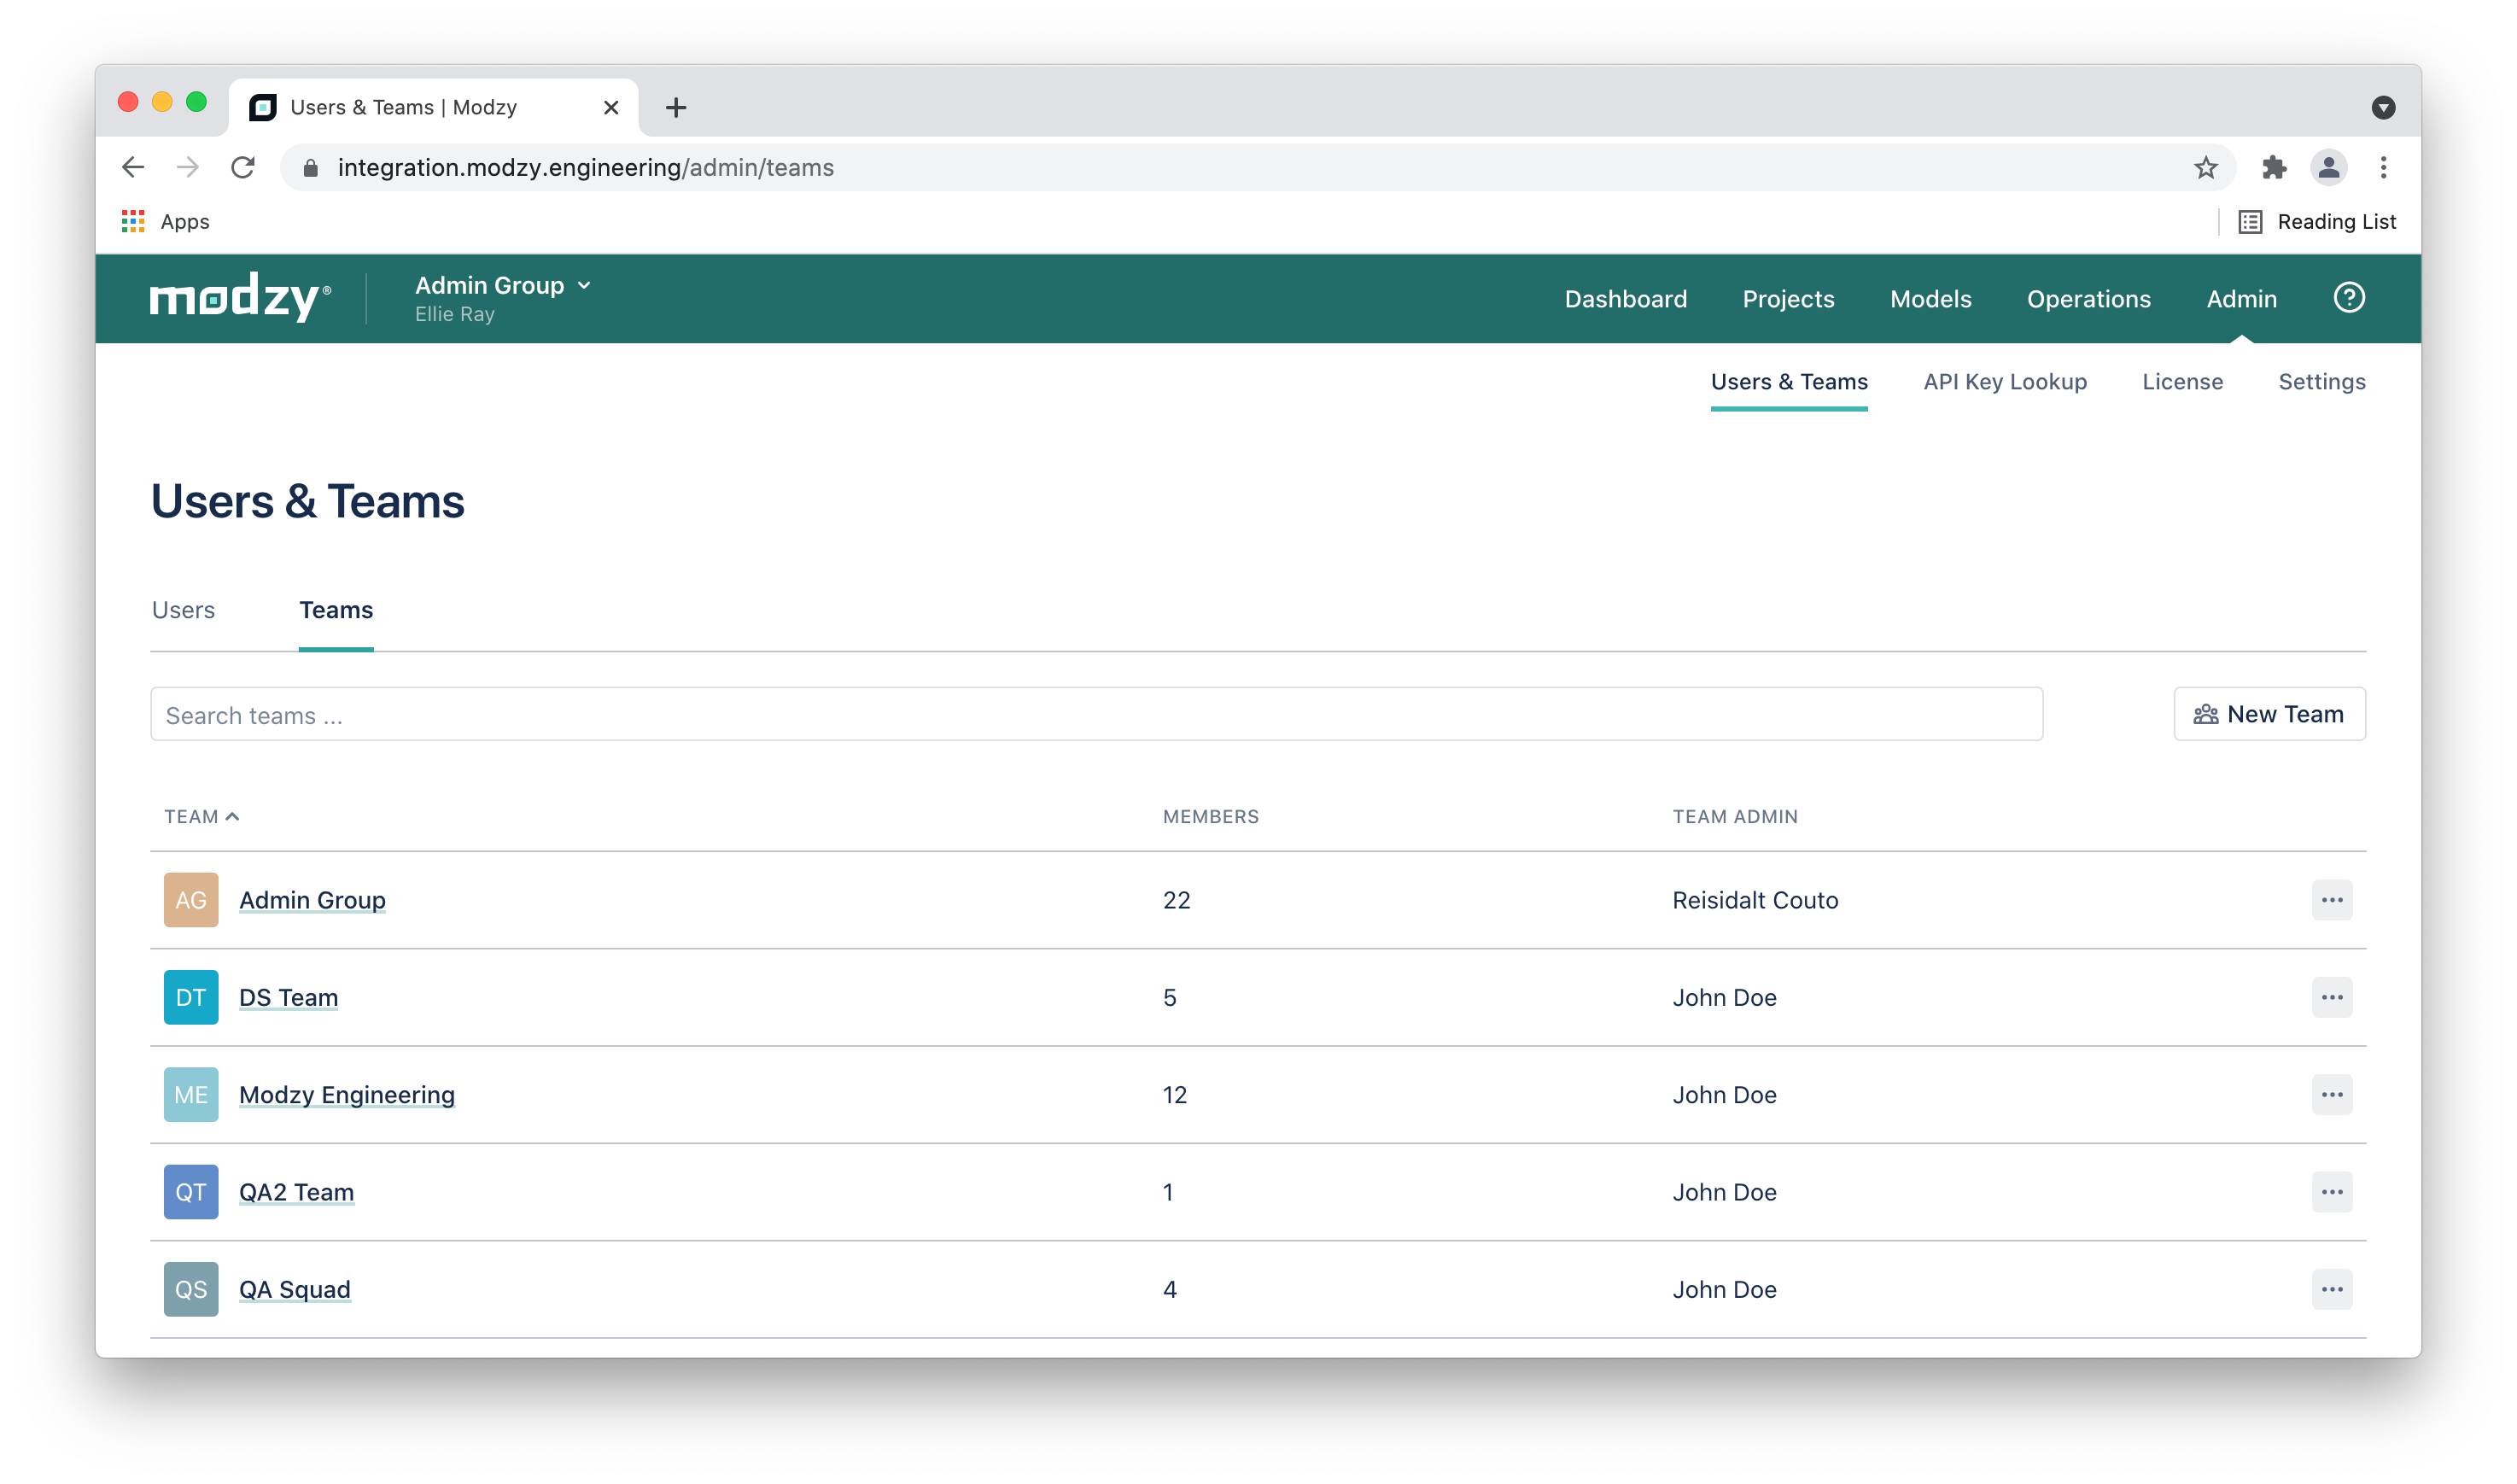This screenshot has height=1484, width=2517.
Task: Select the API Key Lookup sub-tab
Action: tap(2004, 381)
